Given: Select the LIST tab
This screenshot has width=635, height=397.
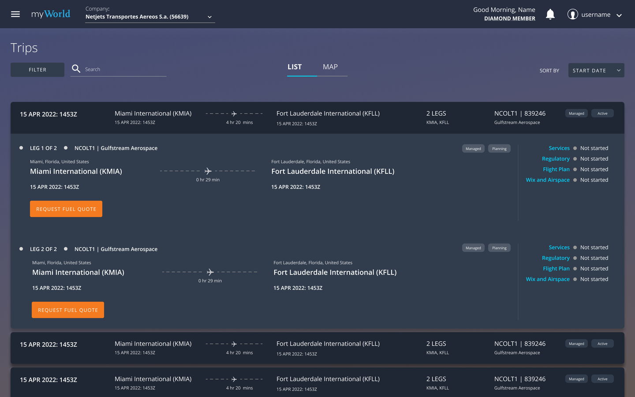Looking at the screenshot, I should pyautogui.click(x=295, y=67).
